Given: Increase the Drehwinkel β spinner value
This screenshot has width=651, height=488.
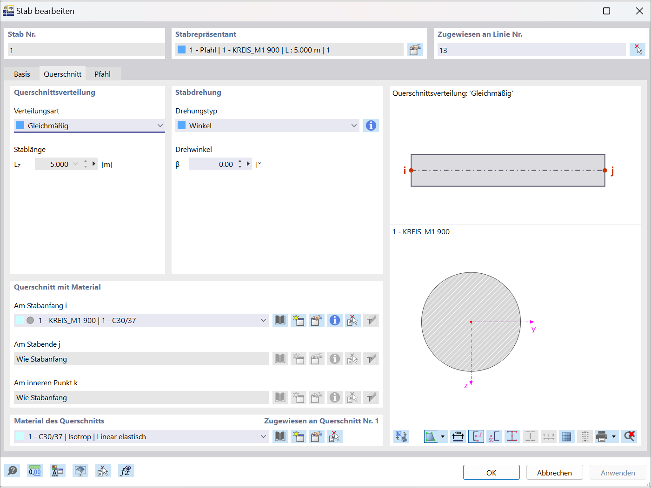Looking at the screenshot, I should pyautogui.click(x=240, y=161).
